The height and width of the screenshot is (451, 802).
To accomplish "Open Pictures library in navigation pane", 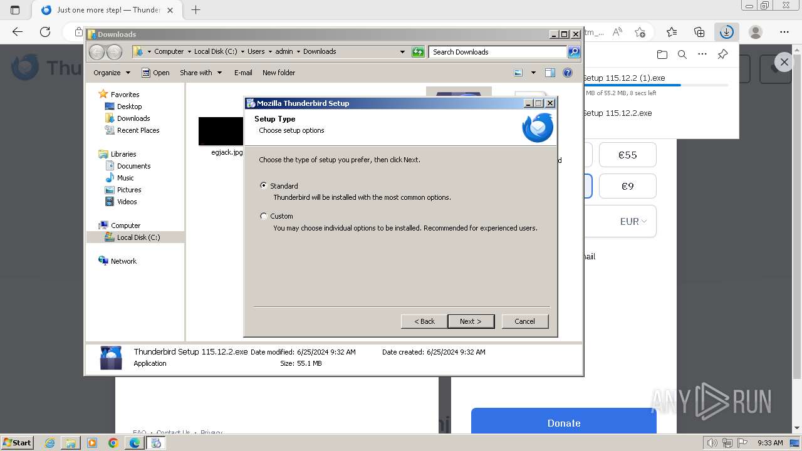I will click(129, 190).
